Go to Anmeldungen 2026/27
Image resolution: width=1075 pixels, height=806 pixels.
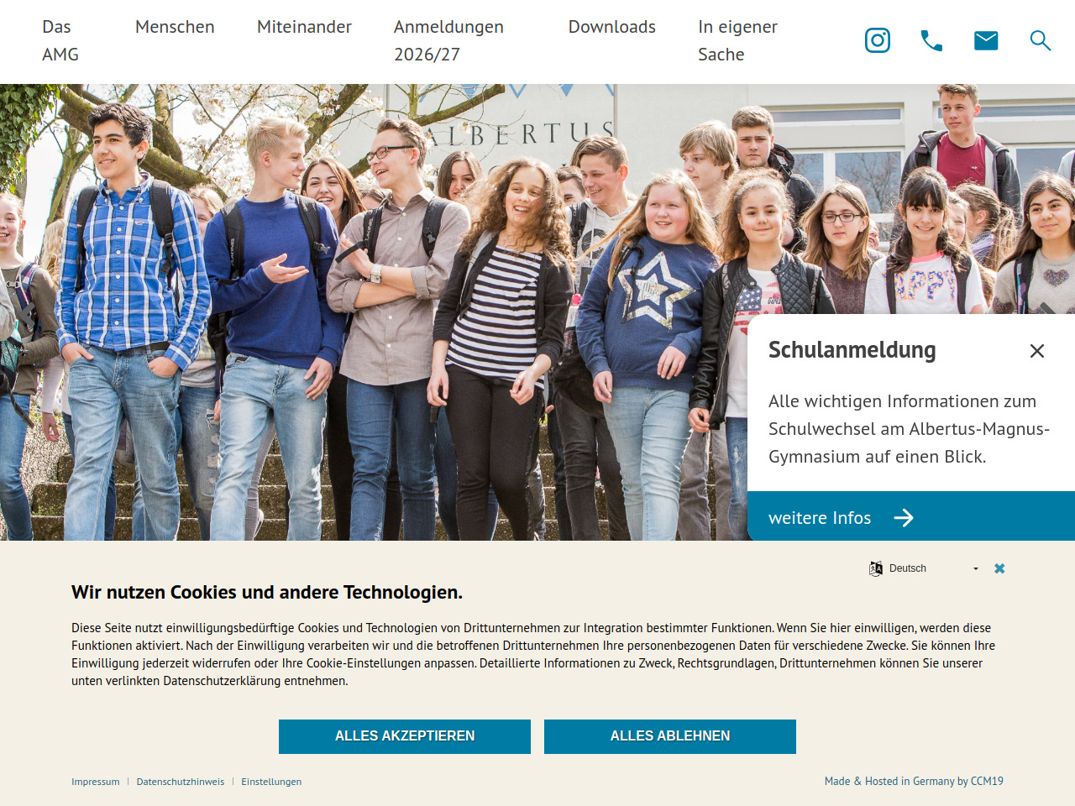tap(448, 40)
